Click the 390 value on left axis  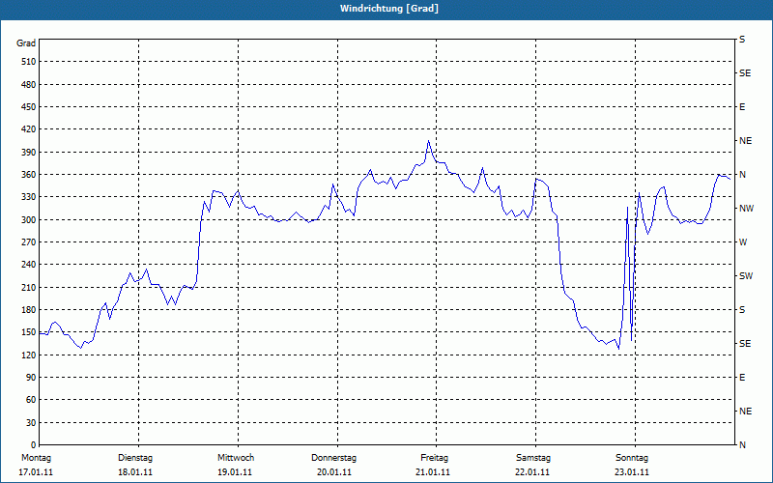coord(29,153)
